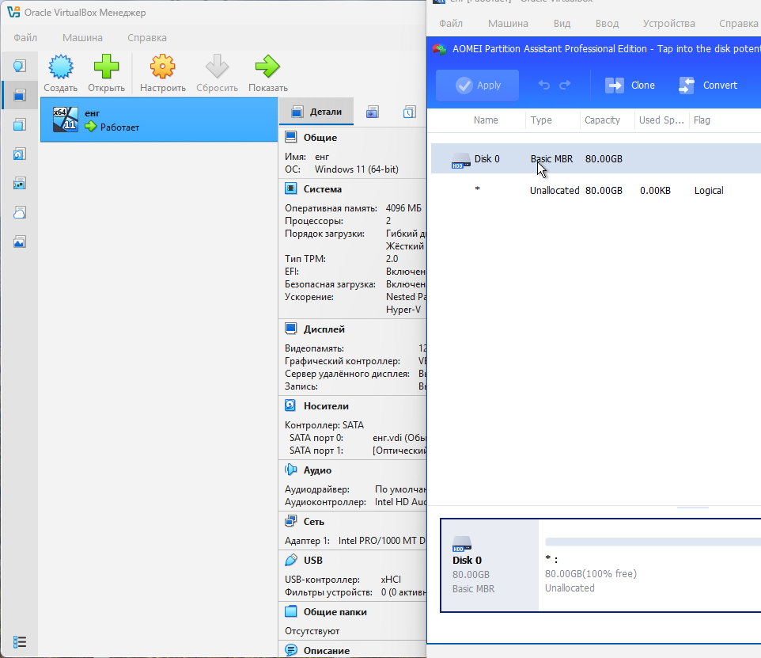Click the green plus Открыть icon
Viewport: 761px width, 658px height.
point(106,67)
